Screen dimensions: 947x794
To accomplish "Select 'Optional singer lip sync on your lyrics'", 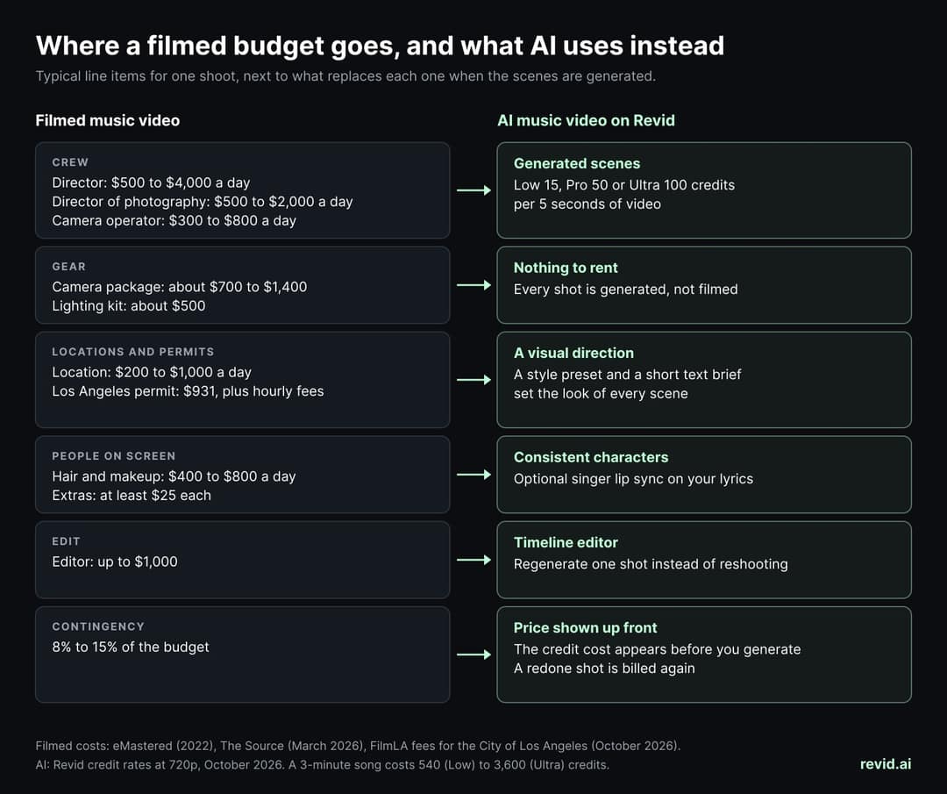I will [634, 479].
